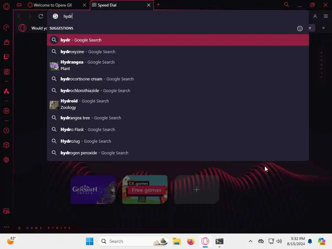
Task: Select hydrocortisone cream suggestion
Action: [178, 79]
